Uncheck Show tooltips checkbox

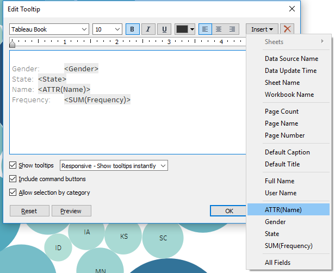[13, 165]
